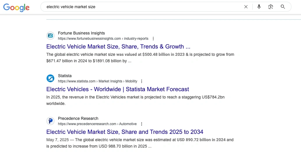Click the 'Fortune Business Insights' site name
301x159 pixels.
coord(81,33)
